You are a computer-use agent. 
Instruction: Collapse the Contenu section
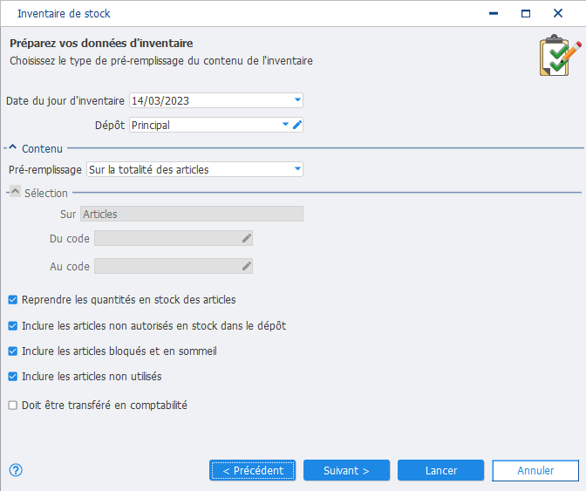coord(13,147)
